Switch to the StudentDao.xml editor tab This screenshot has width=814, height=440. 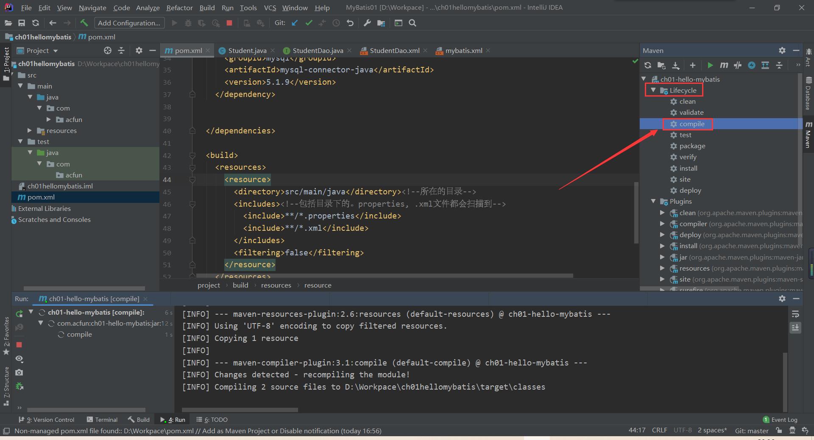coord(394,50)
